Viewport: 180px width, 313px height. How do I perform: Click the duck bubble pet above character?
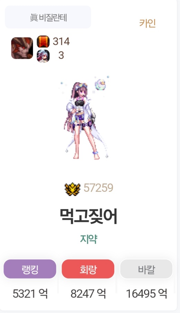100,84
